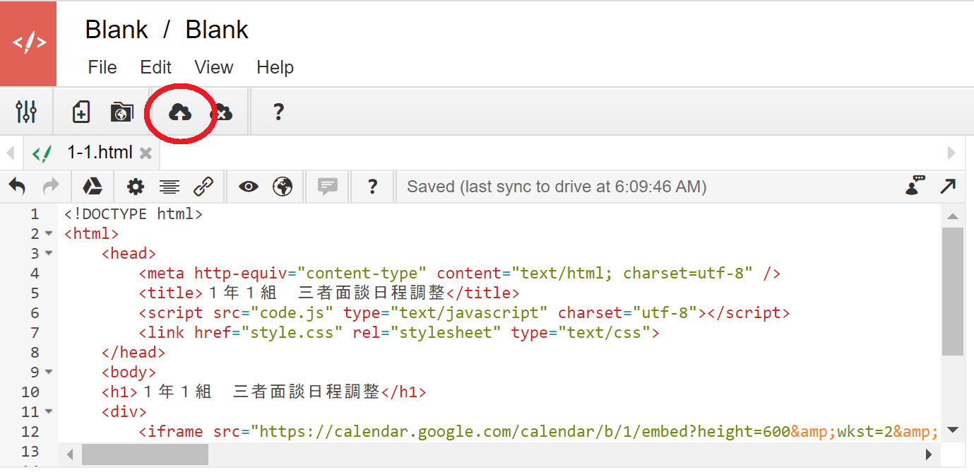974x475 pixels.
Task: Toggle the eye preview icon
Action: click(x=248, y=187)
